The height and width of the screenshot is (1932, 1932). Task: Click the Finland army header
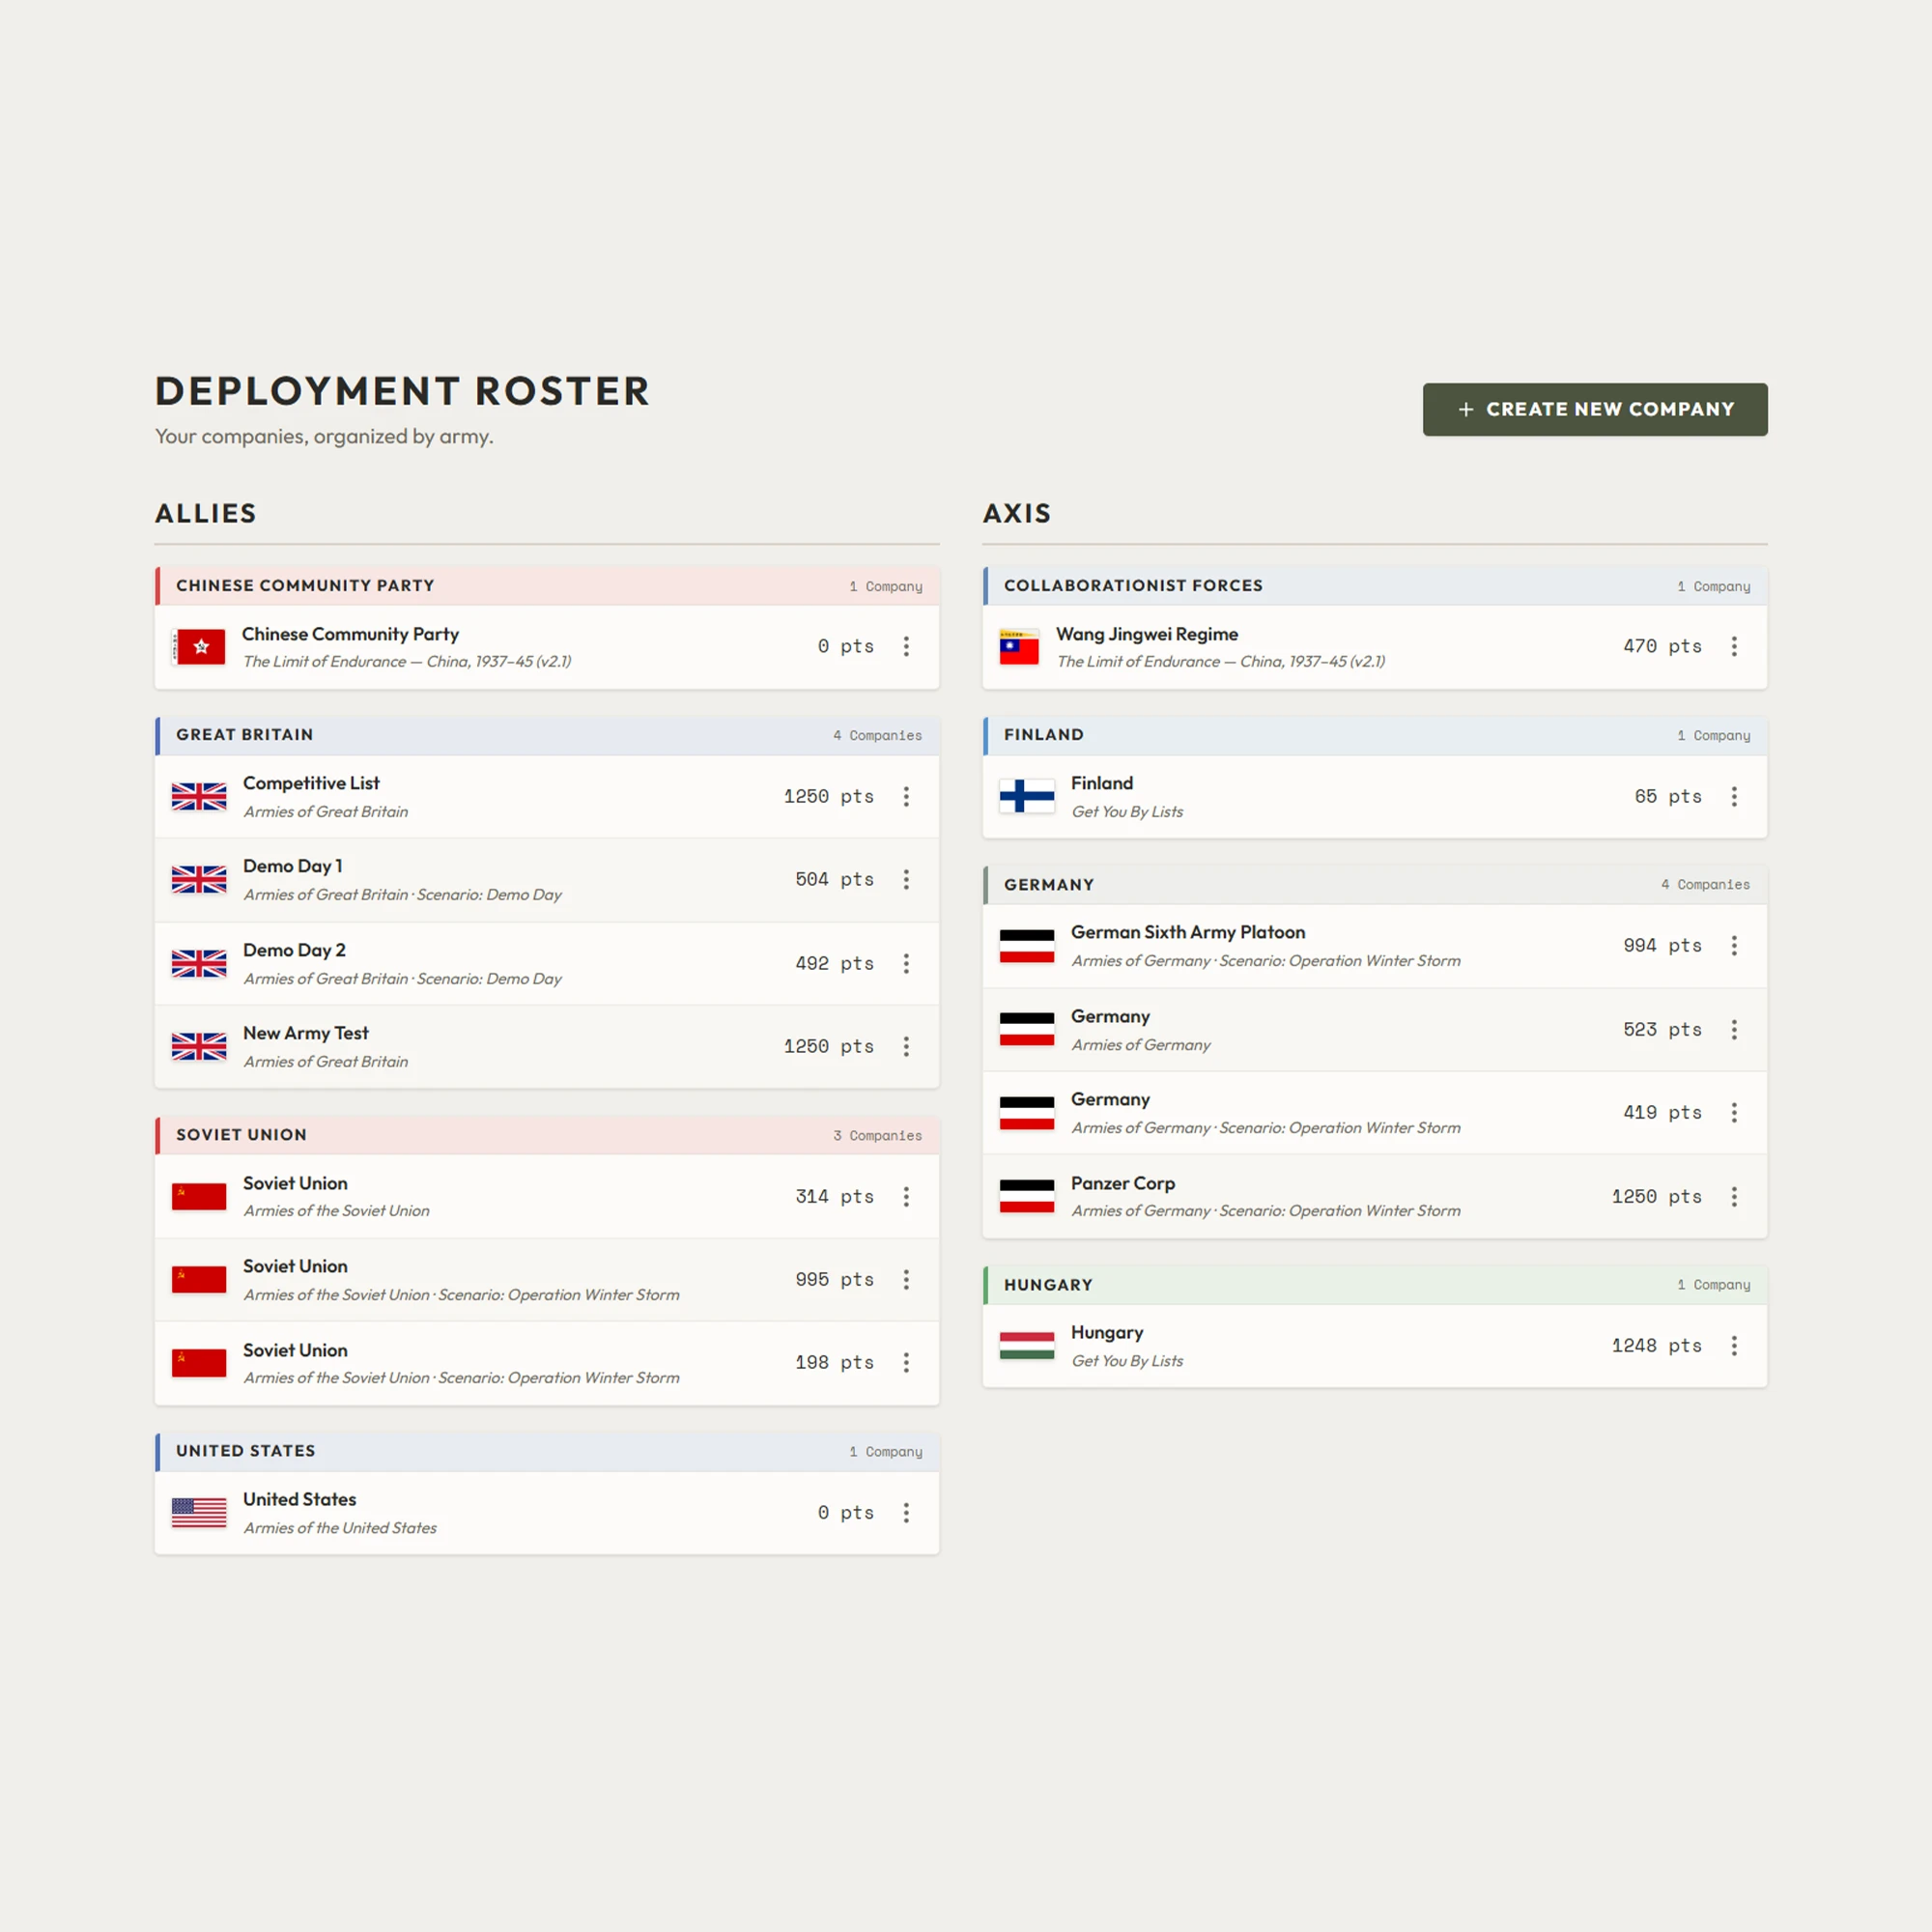point(1375,735)
